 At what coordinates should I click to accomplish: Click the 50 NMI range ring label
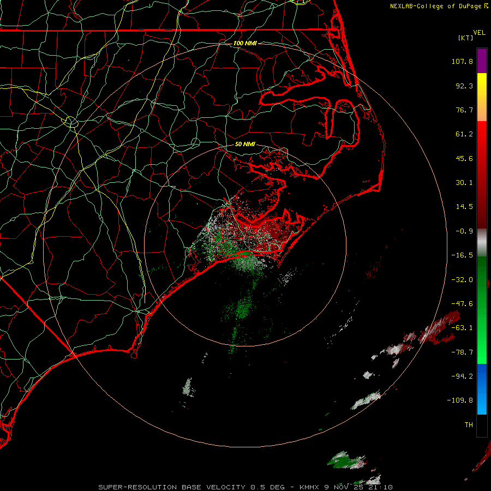pyautogui.click(x=245, y=144)
